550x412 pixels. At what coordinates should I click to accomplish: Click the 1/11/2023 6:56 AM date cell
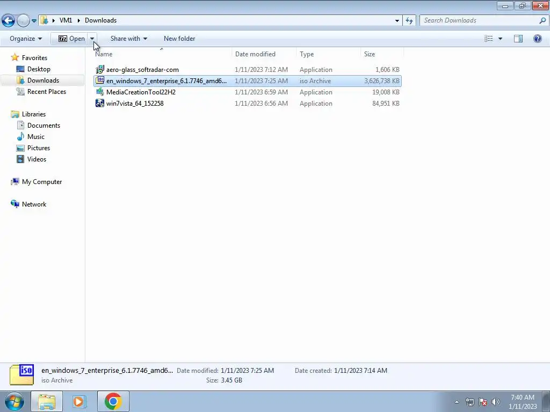point(261,103)
